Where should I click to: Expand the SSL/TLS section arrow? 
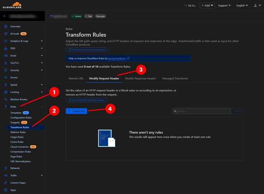pos(42,63)
